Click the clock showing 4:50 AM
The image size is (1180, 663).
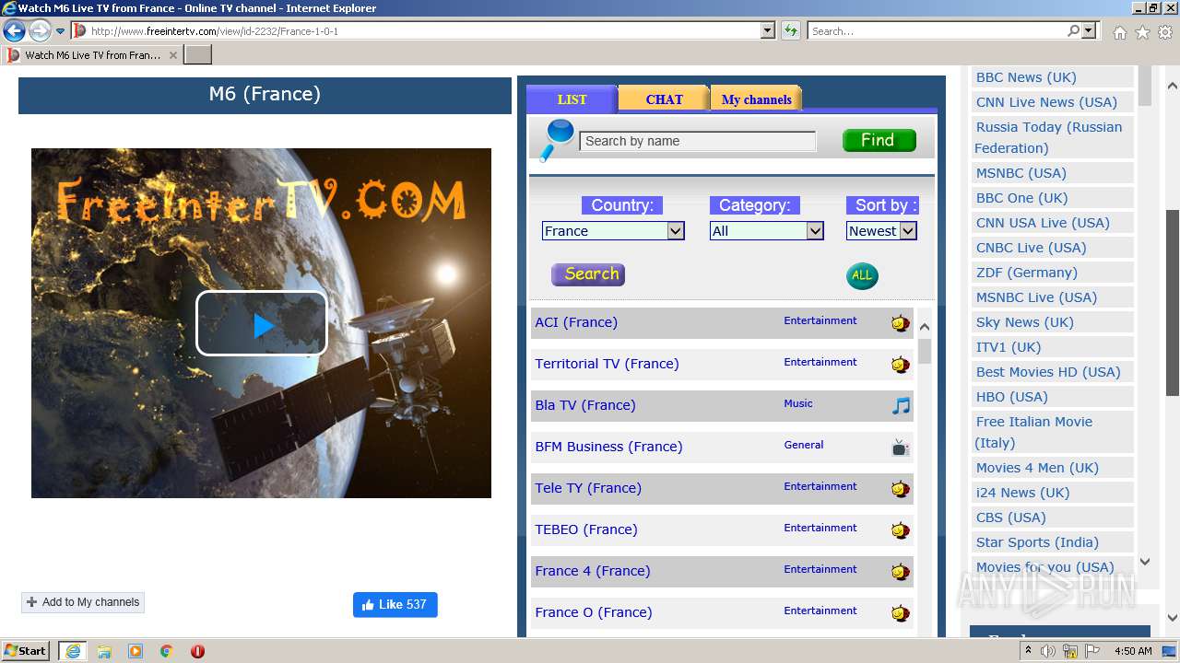1133,651
